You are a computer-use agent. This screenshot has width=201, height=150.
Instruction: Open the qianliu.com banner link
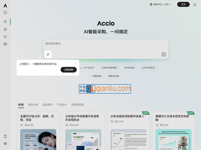[x=105, y=89]
